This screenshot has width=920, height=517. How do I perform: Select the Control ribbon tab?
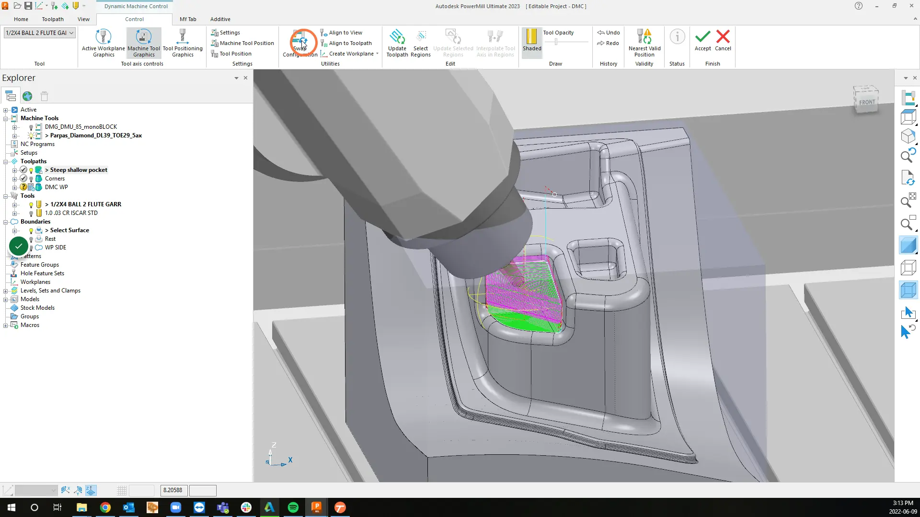[134, 19]
